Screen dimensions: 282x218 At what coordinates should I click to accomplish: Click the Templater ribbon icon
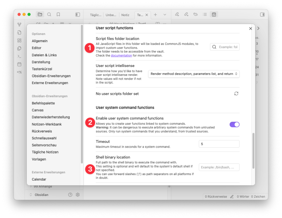(x=19, y=72)
